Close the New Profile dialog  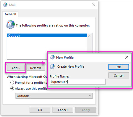(127, 57)
